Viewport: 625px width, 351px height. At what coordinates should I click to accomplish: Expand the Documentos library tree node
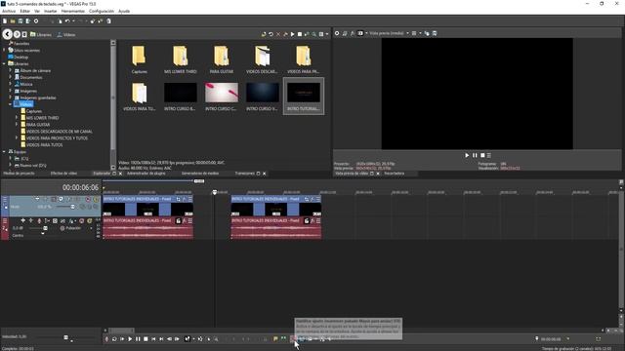coord(11,77)
